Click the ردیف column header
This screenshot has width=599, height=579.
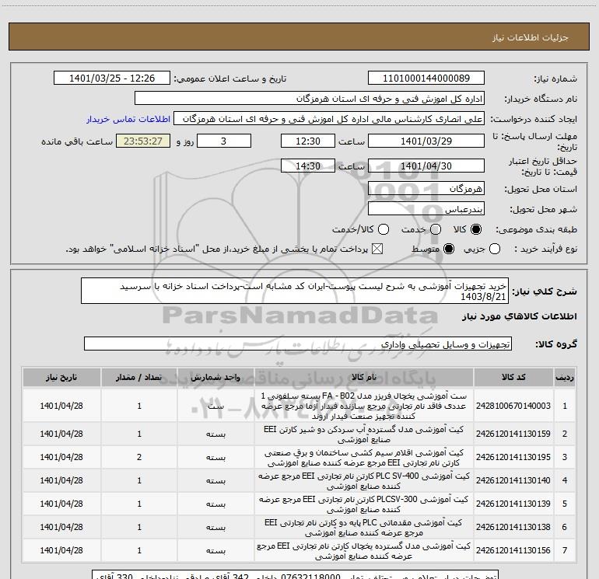pyautogui.click(x=565, y=378)
